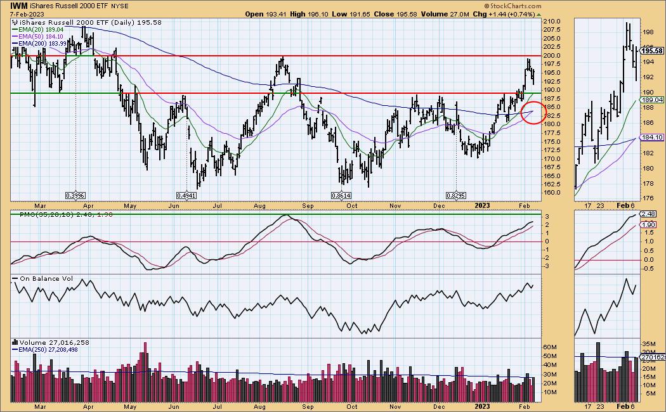Click the 184.10 tag in the zoom panel
This screenshot has height=412, width=666.
point(652,138)
